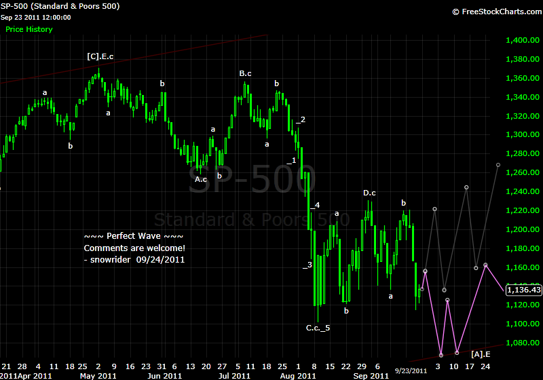Click the 1,240.00 price label
This screenshot has height=380, width=543.
click(523, 191)
